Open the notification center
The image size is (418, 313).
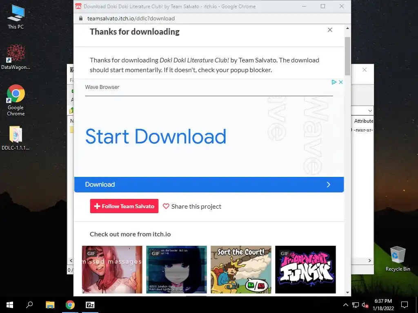click(405, 305)
